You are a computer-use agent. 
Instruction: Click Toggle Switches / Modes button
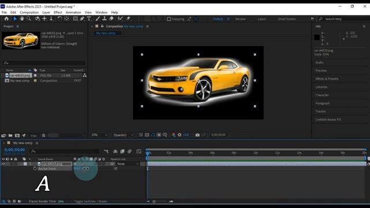91,202
